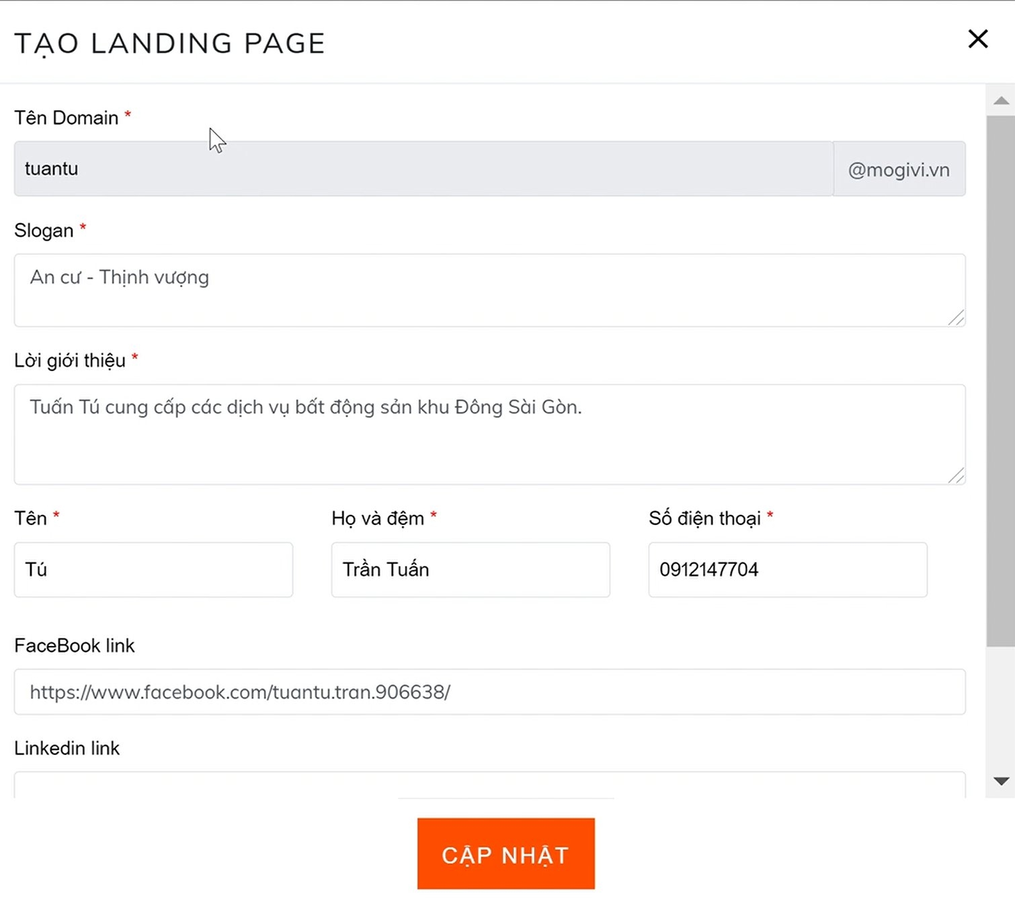Click the scrollbar down arrow
Image resolution: width=1015 pixels, height=906 pixels.
pyautogui.click(x=1001, y=781)
